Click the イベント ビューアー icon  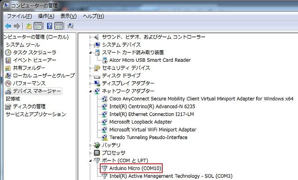8,61
